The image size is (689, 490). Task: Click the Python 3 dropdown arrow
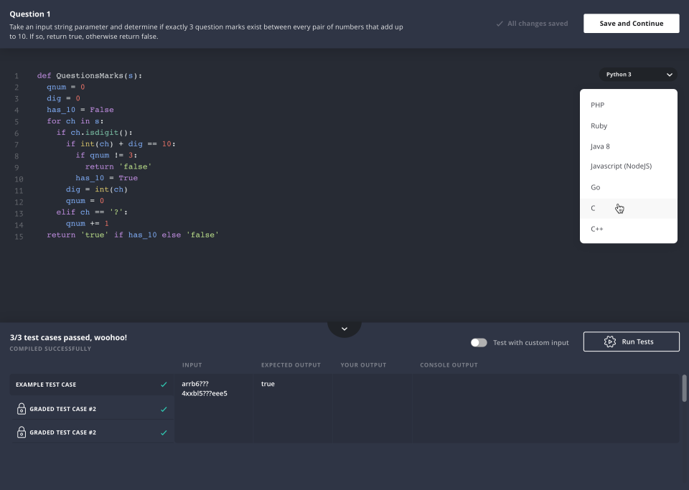pyautogui.click(x=669, y=75)
